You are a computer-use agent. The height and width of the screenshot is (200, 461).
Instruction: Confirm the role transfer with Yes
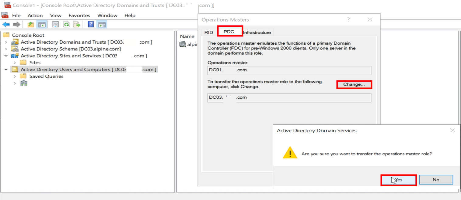click(399, 180)
